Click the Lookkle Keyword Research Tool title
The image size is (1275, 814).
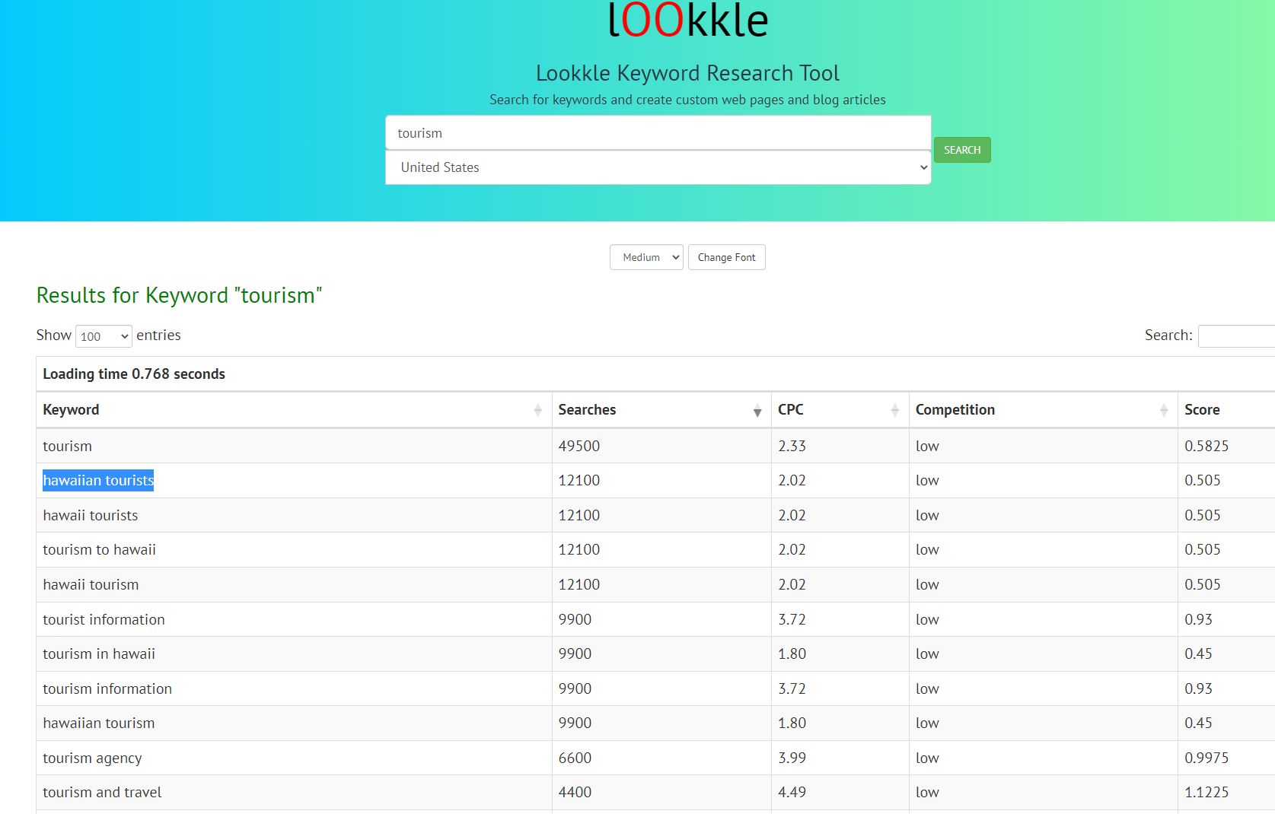click(687, 73)
